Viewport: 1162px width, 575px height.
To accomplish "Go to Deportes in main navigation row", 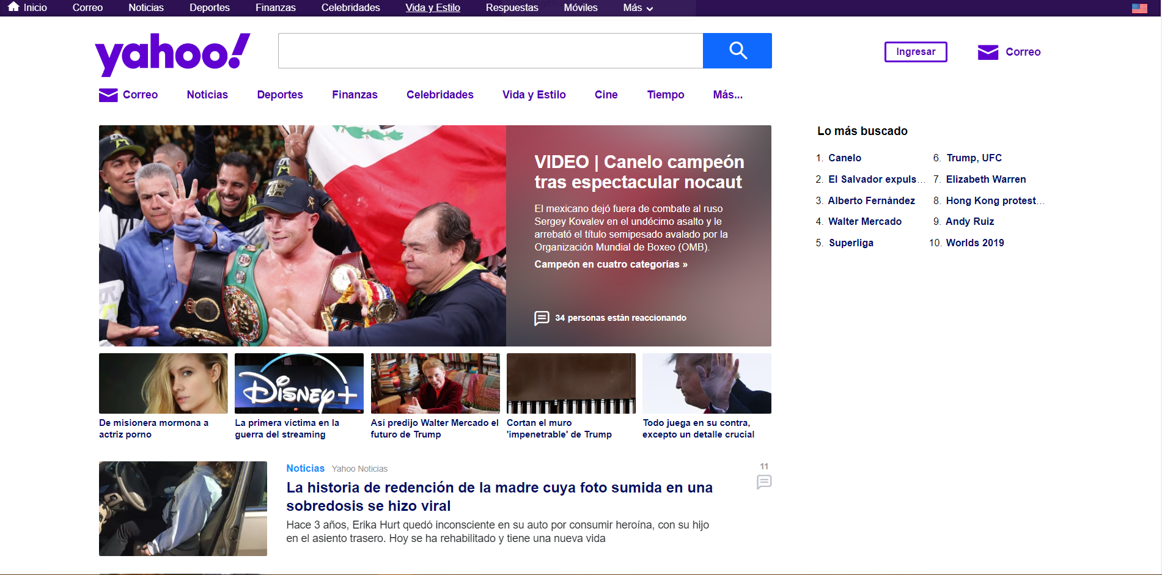I will (280, 95).
